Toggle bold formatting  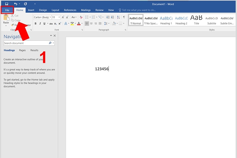point(35,24)
